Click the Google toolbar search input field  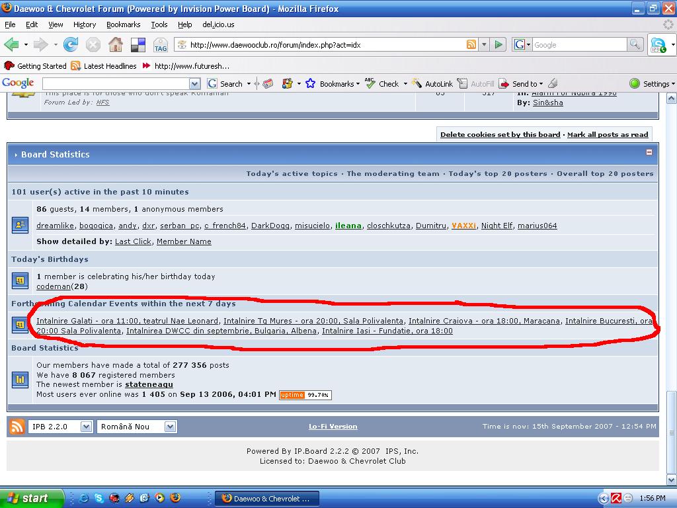click(x=116, y=83)
